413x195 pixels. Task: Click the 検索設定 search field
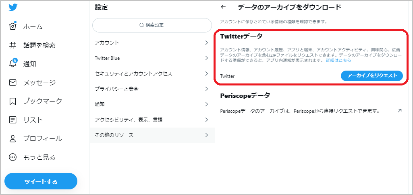152,25
